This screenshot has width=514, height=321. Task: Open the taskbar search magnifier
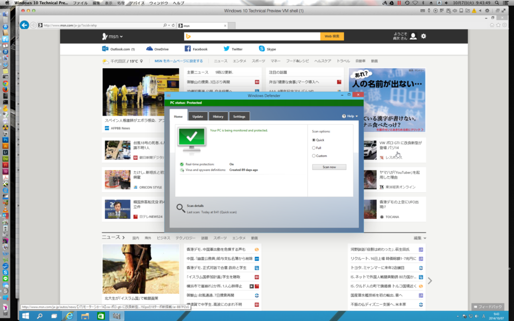pyautogui.click(x=40, y=316)
